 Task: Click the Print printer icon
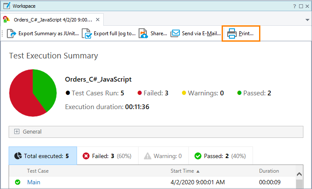pos(232,34)
